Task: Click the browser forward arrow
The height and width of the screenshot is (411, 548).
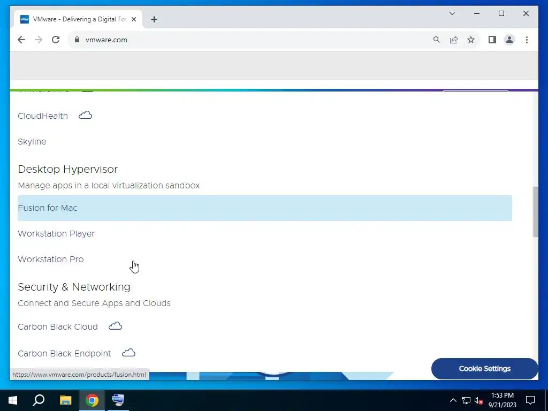Action: 39,40
